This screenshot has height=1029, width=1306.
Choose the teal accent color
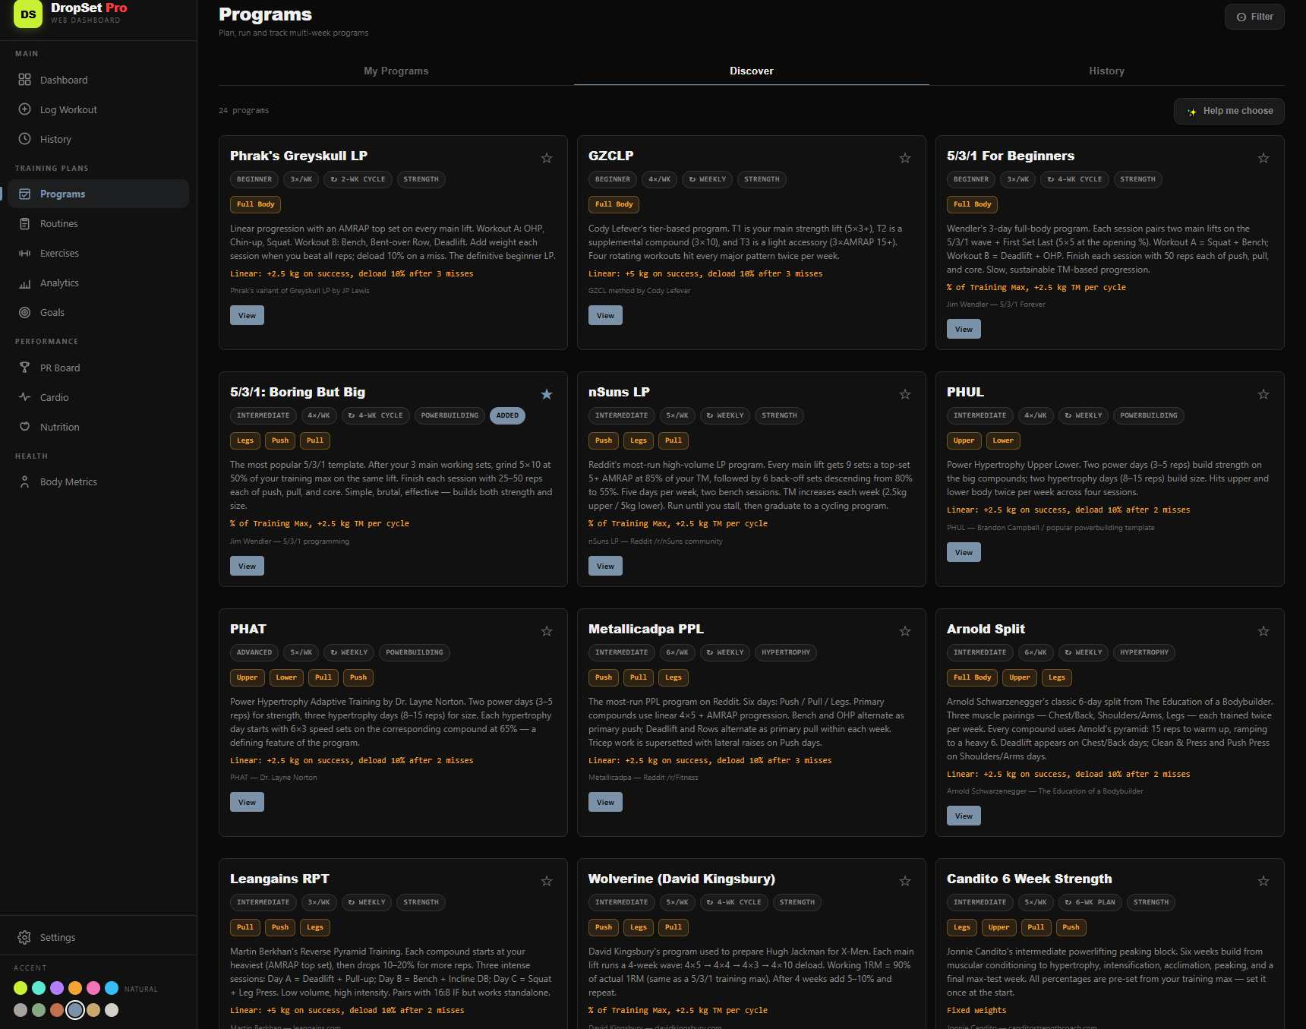pos(39,988)
